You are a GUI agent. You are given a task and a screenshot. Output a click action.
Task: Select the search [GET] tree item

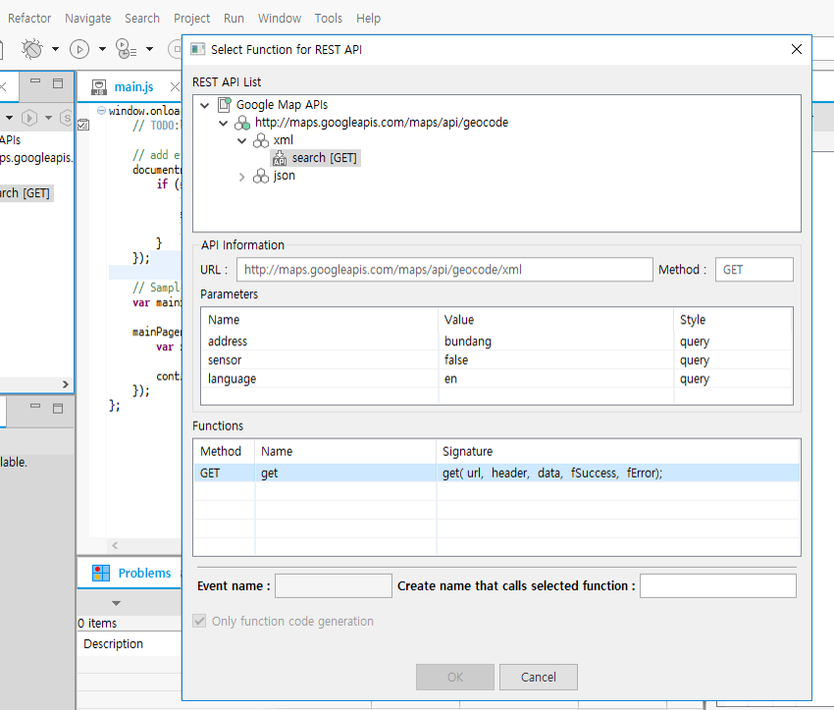tap(315, 157)
